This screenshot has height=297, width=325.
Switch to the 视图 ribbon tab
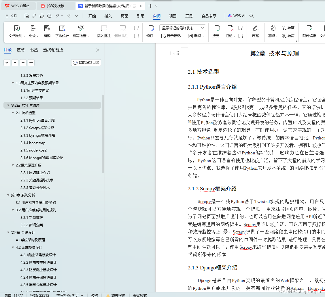click(173, 16)
